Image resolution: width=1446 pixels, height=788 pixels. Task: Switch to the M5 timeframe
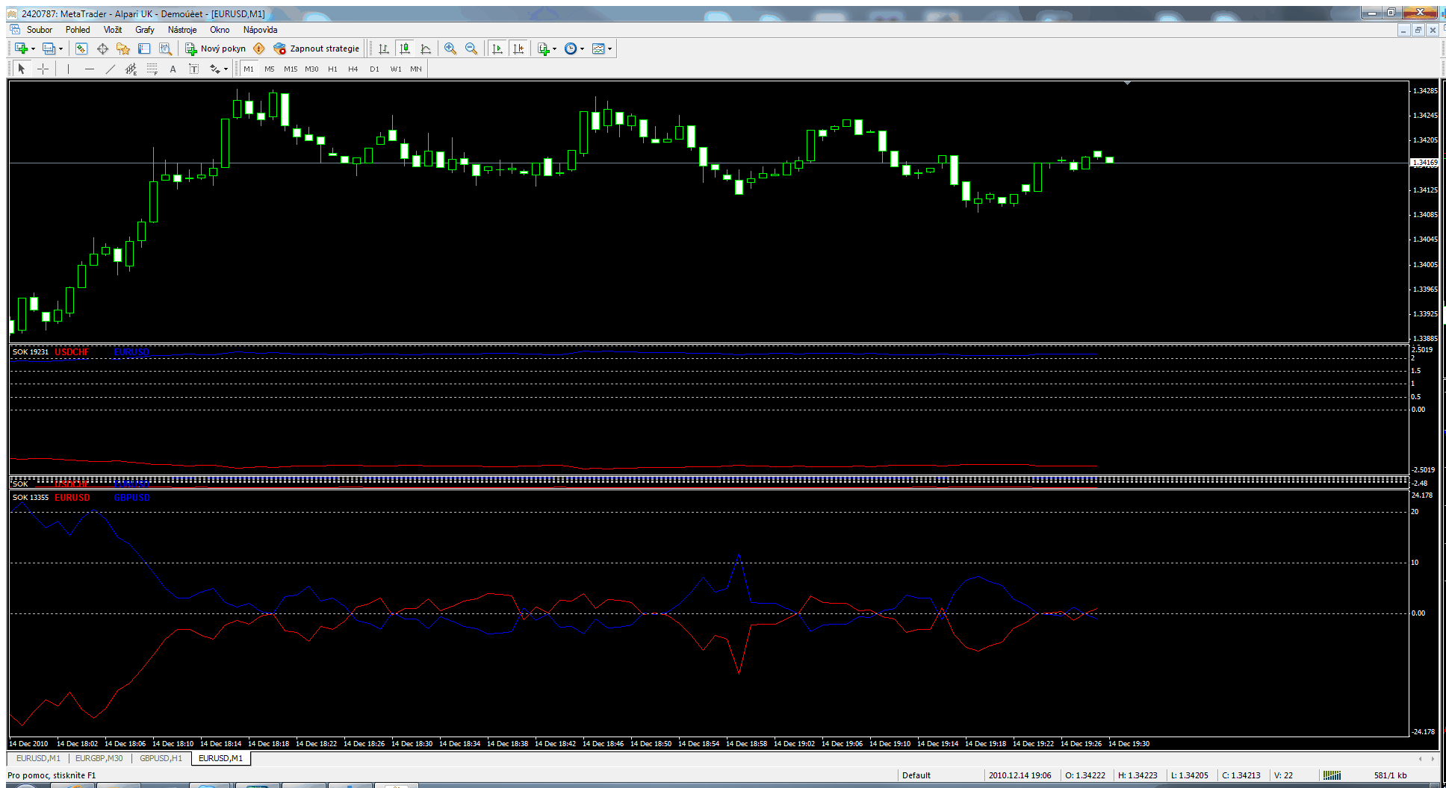270,69
